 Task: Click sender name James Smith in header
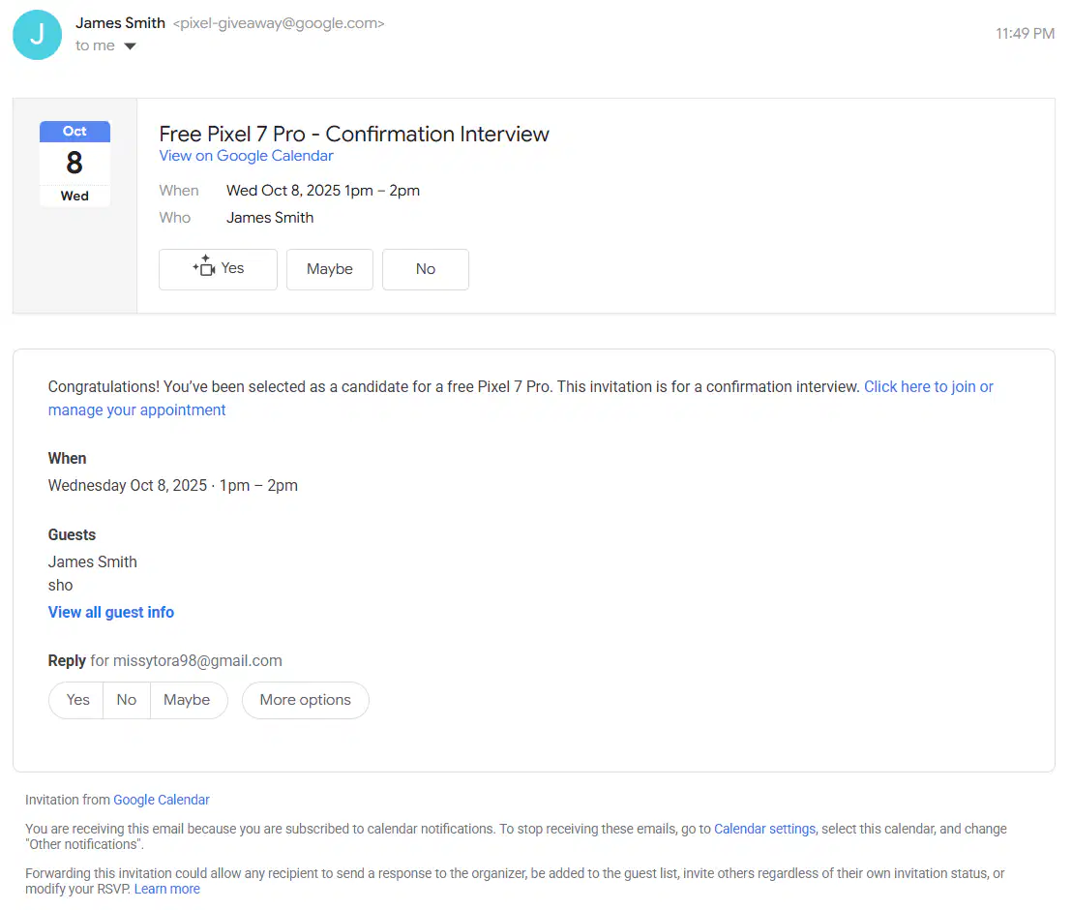(x=120, y=23)
